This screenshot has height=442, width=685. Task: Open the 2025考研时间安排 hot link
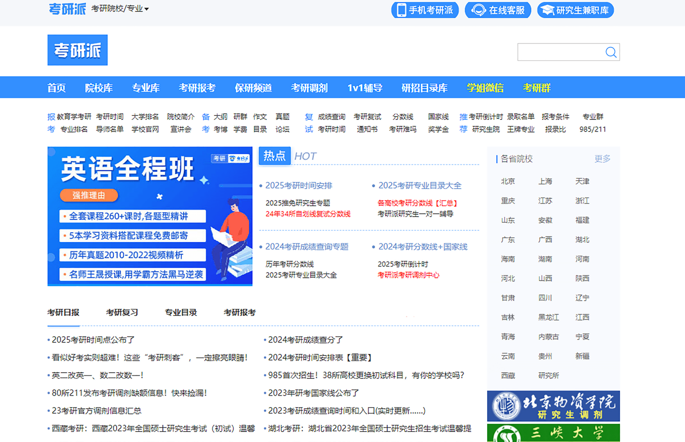(x=299, y=185)
